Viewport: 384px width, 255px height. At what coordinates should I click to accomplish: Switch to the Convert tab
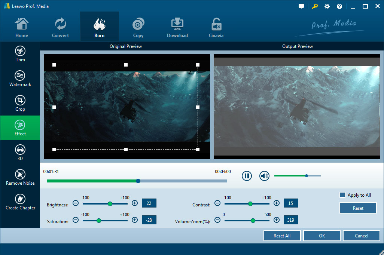click(x=60, y=28)
